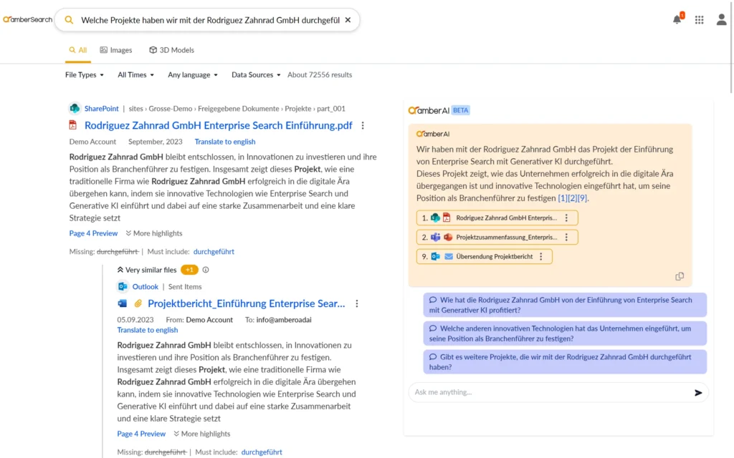
Task: Click the search magnifier icon
Action: tap(69, 20)
